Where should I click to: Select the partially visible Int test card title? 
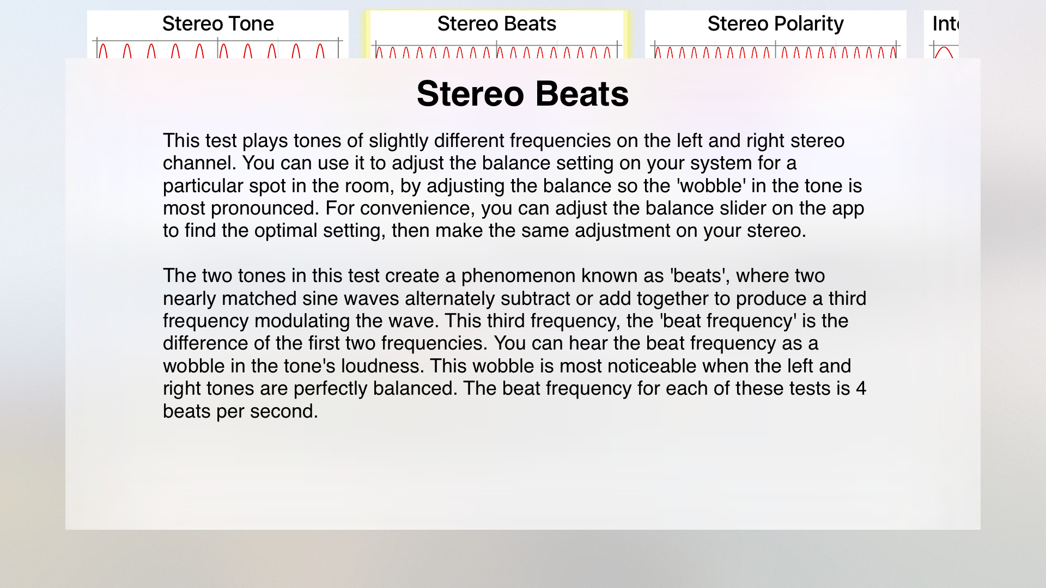(x=945, y=23)
